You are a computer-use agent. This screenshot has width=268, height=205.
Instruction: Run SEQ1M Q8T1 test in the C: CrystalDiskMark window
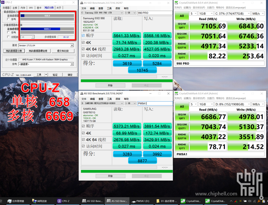coord(182,26)
